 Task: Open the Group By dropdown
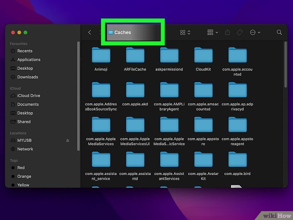tap(213, 32)
